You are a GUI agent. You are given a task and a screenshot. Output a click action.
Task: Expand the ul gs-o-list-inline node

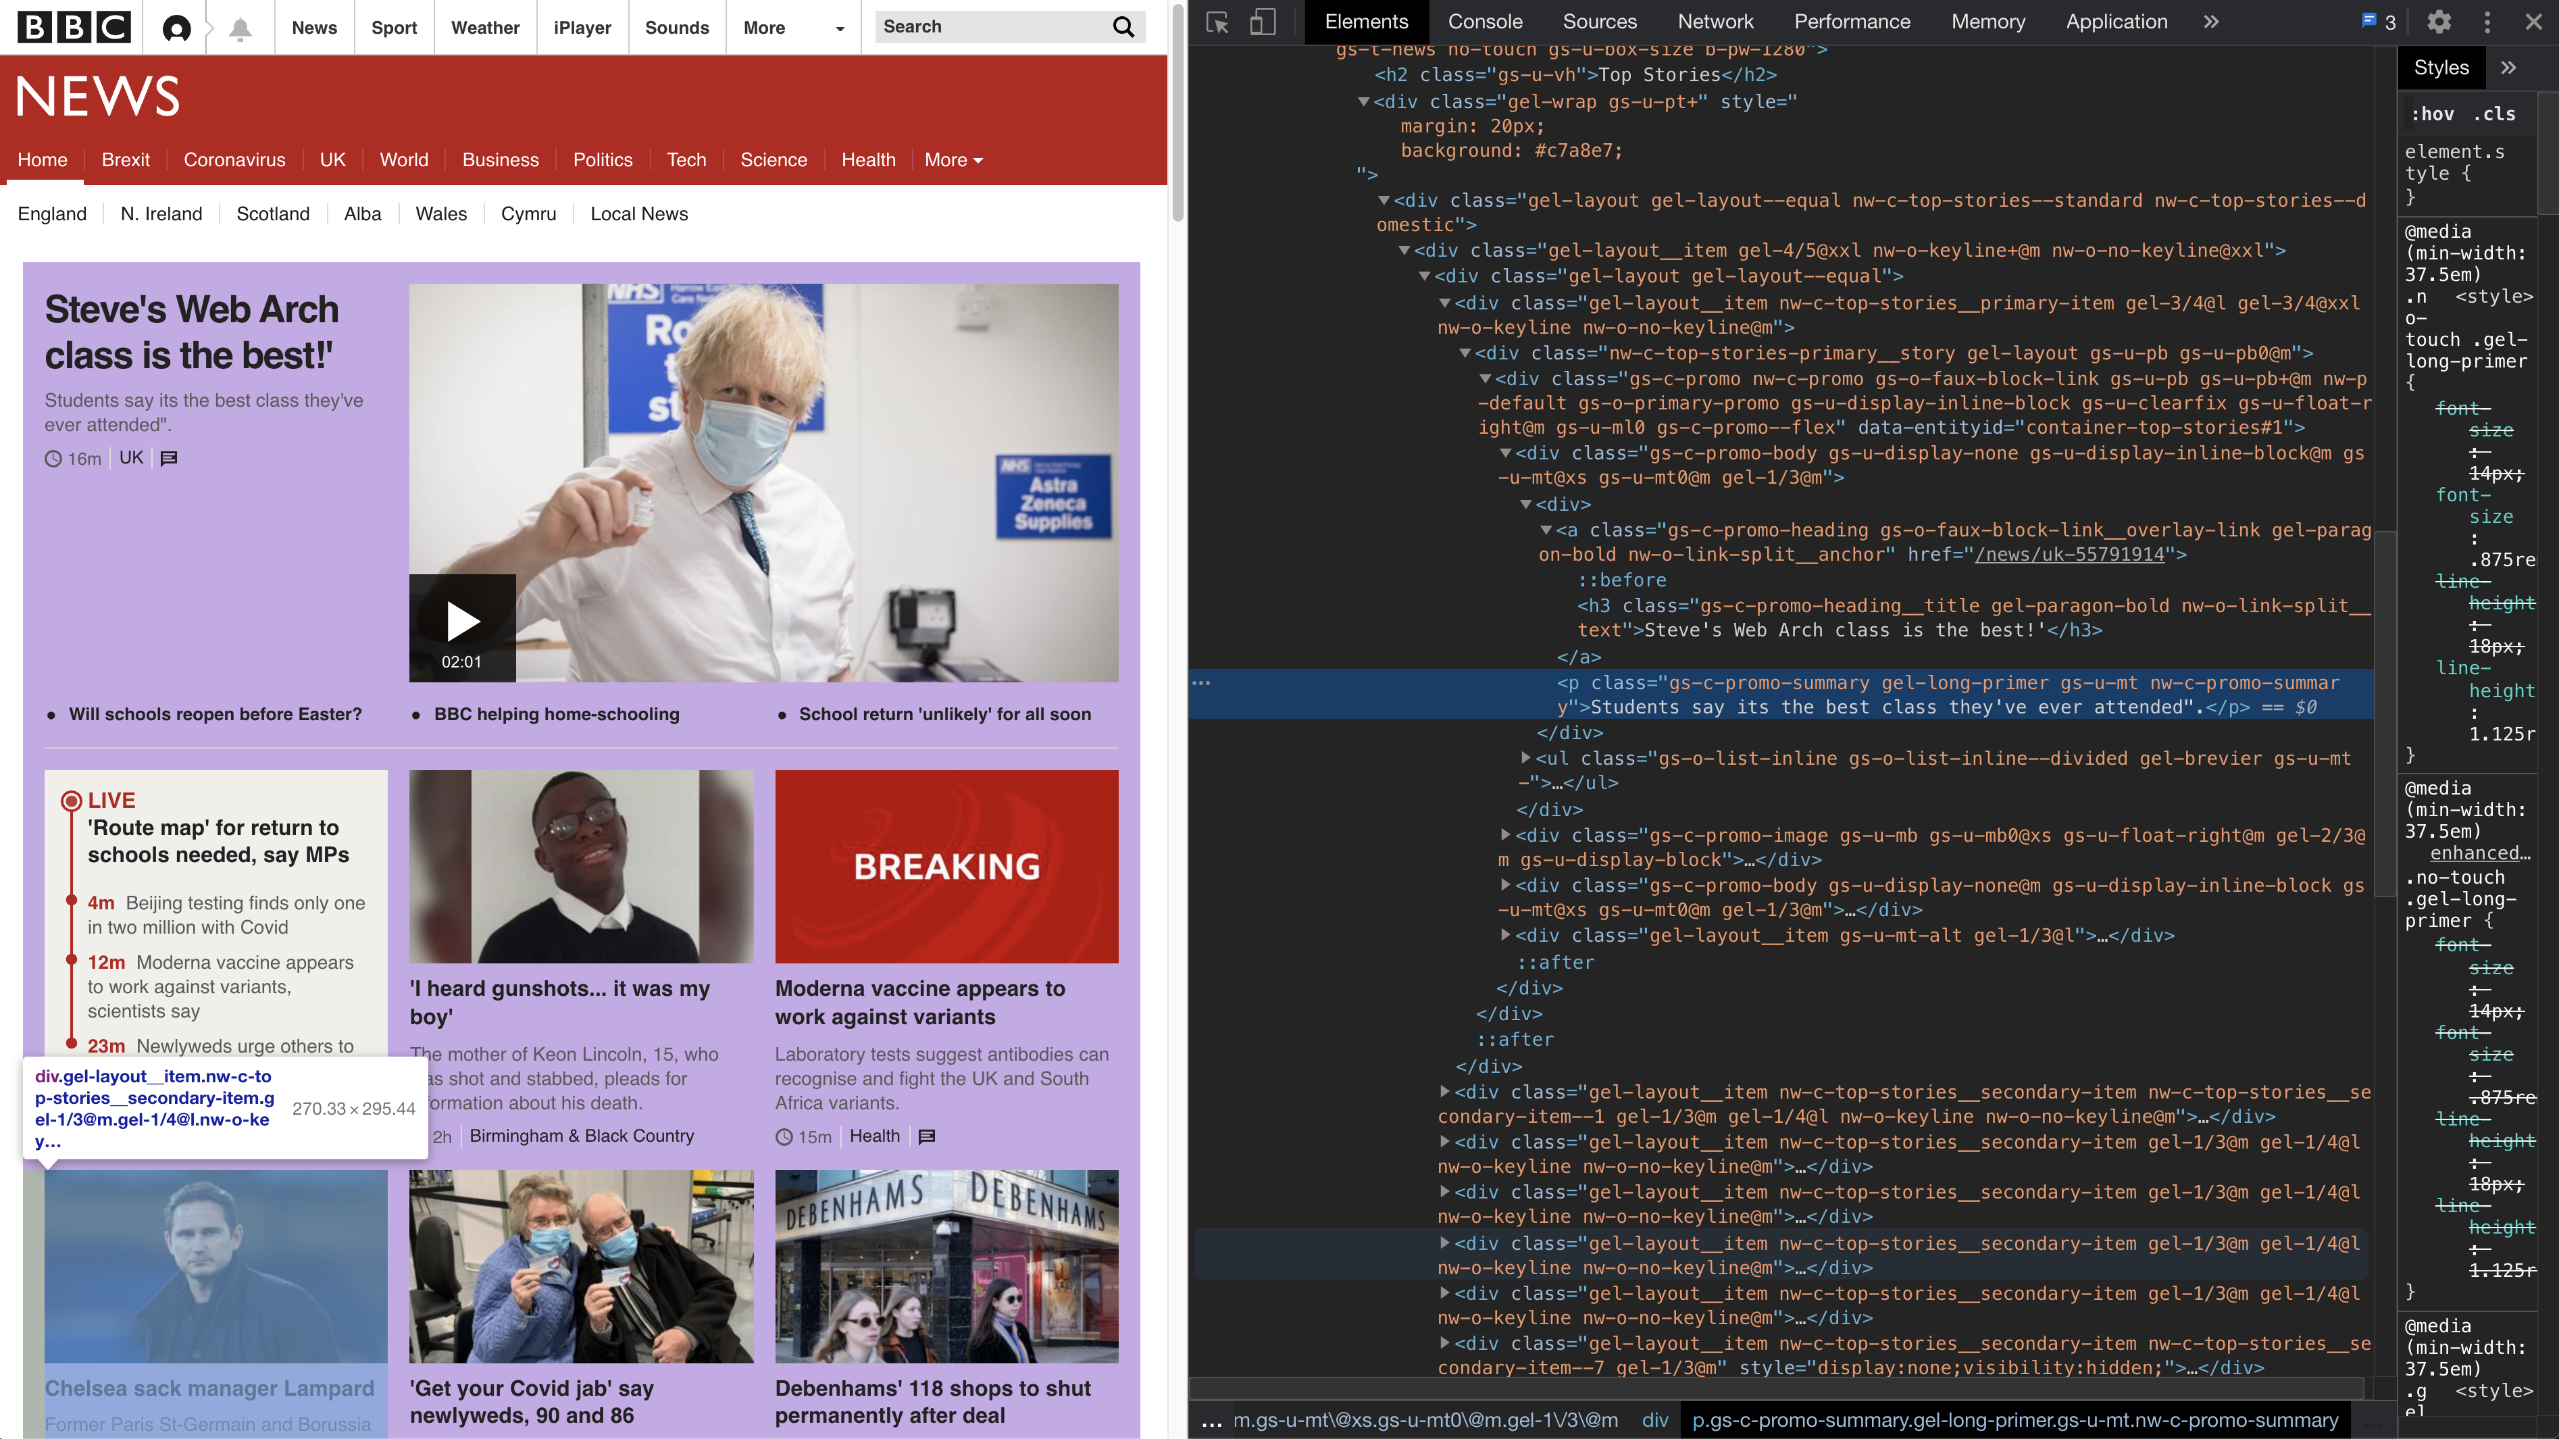[x=1526, y=758]
